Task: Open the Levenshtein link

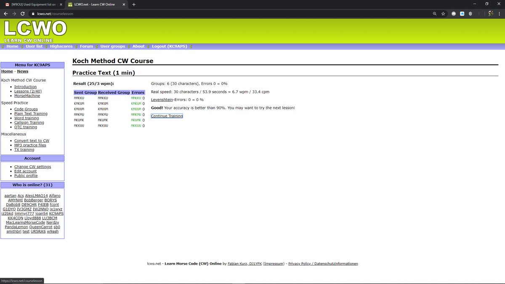Action: [162, 100]
